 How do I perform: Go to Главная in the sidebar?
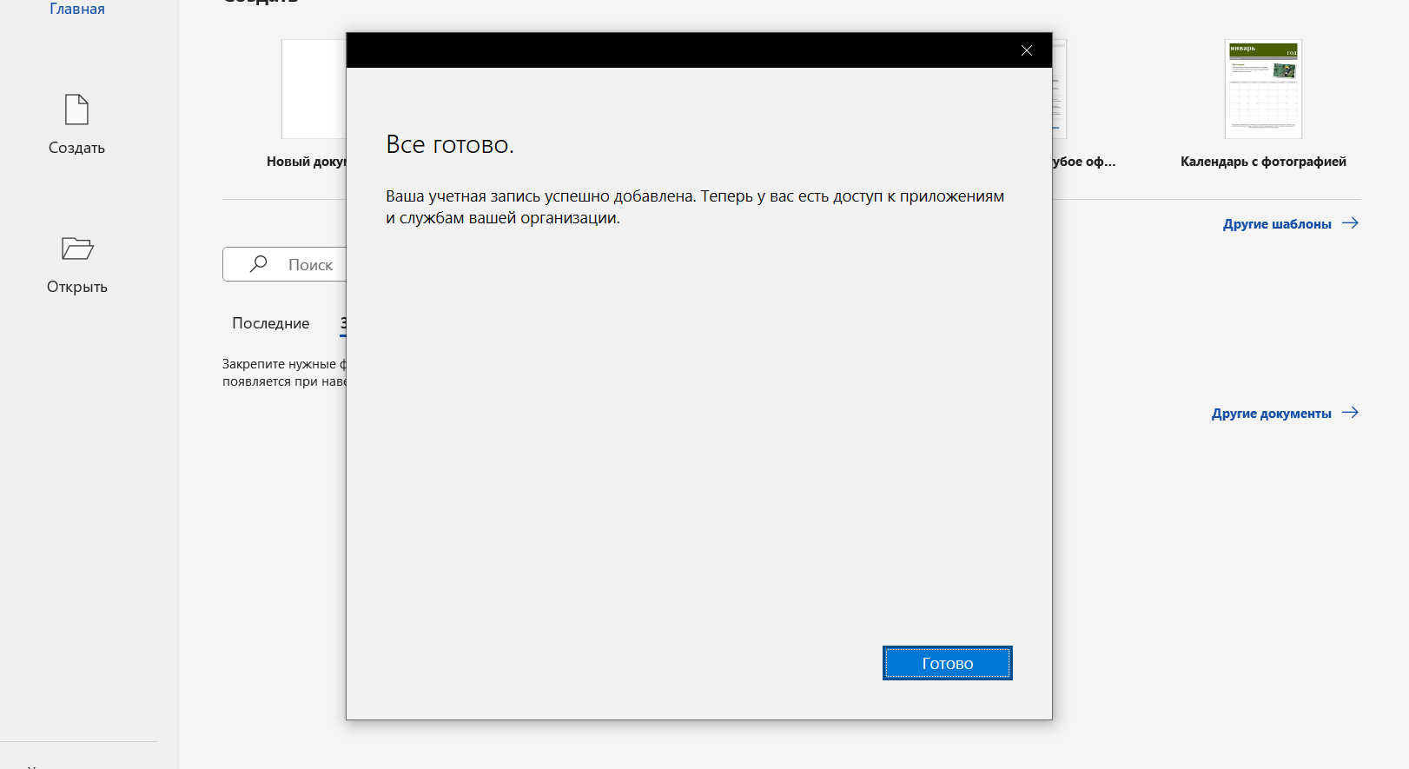(x=76, y=9)
